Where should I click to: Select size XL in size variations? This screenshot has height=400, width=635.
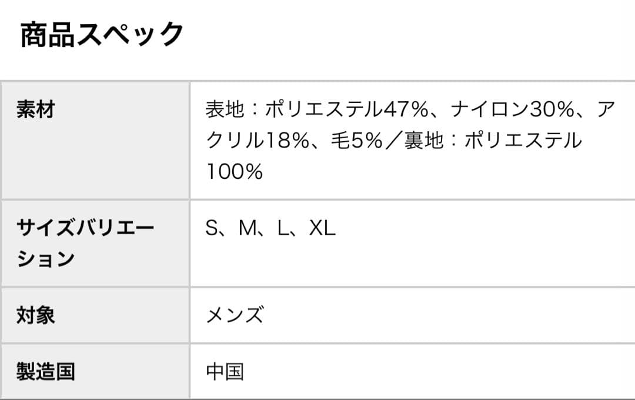[322, 228]
